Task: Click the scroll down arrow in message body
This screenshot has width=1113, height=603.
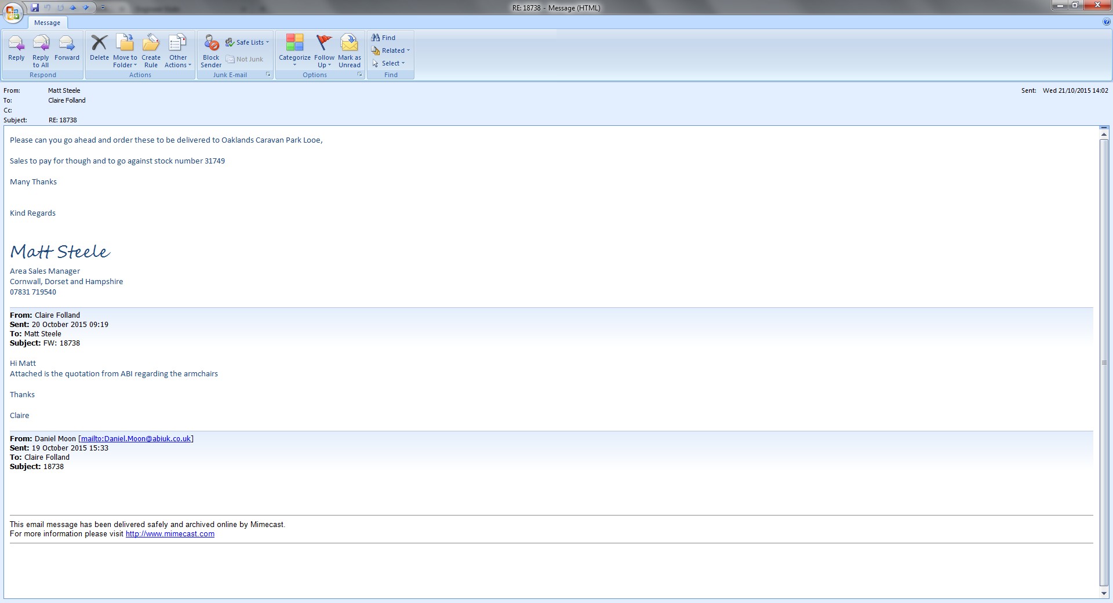Action: click(x=1104, y=593)
